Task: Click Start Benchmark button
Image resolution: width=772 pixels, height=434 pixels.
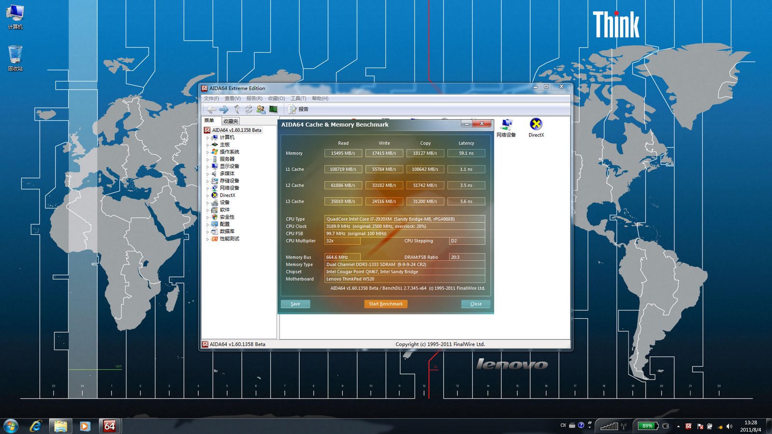Action: tap(386, 304)
